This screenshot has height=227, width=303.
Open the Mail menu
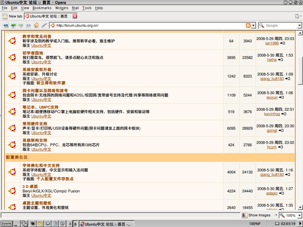pyautogui.click(x=75, y=8)
